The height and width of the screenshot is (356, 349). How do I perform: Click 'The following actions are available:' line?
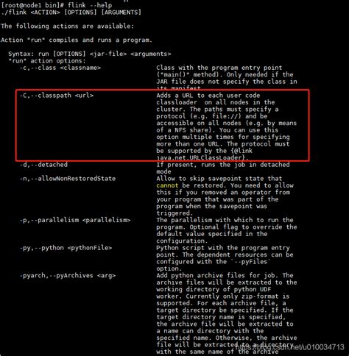67,26
